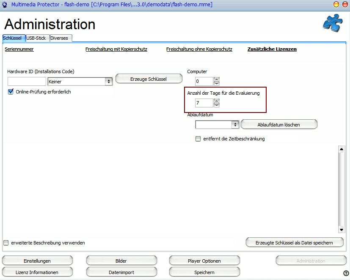Viewport: 350px width, 280px height.
Task: Open the Keiner dropdown list
Action: tap(109, 82)
